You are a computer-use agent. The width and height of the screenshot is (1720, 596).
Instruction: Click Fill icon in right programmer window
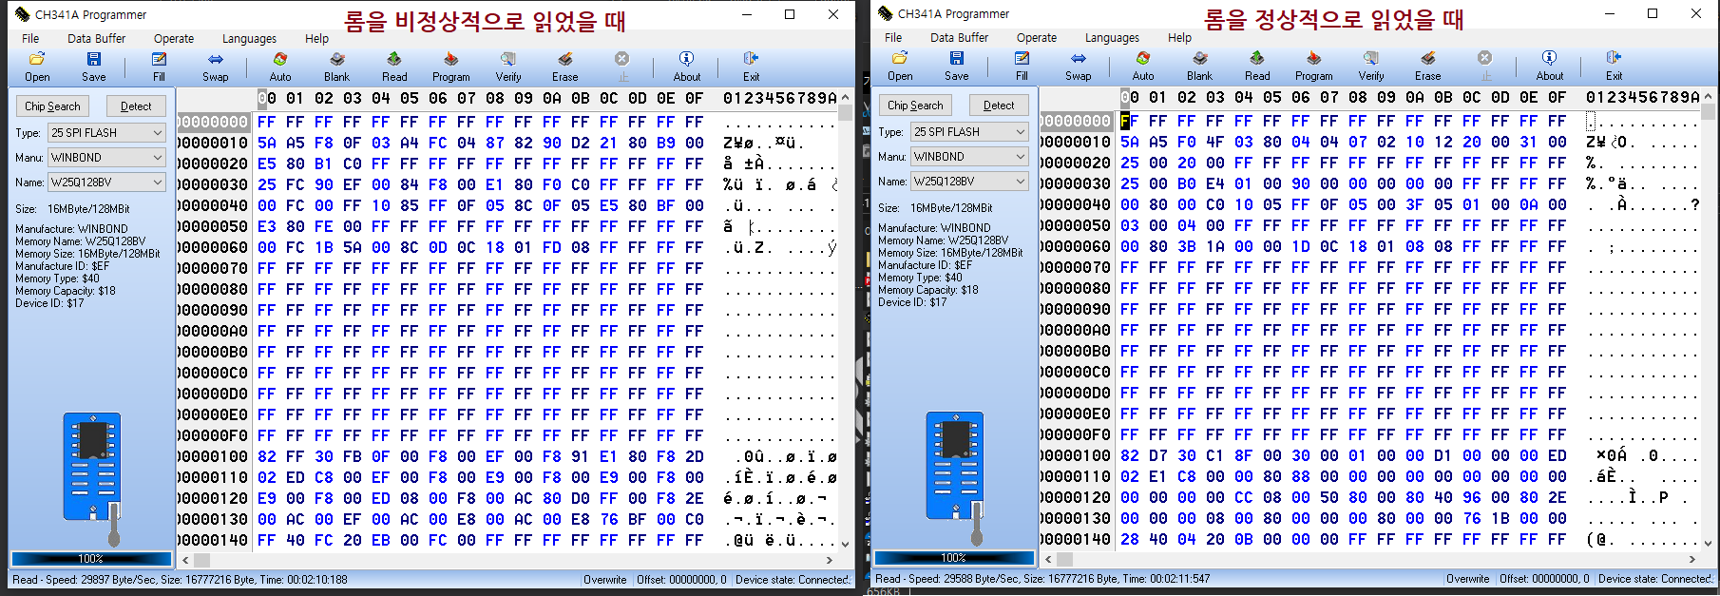(1022, 66)
